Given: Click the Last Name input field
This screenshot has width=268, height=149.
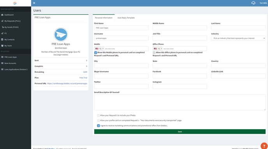Looking at the screenshot, I should click(238, 28).
